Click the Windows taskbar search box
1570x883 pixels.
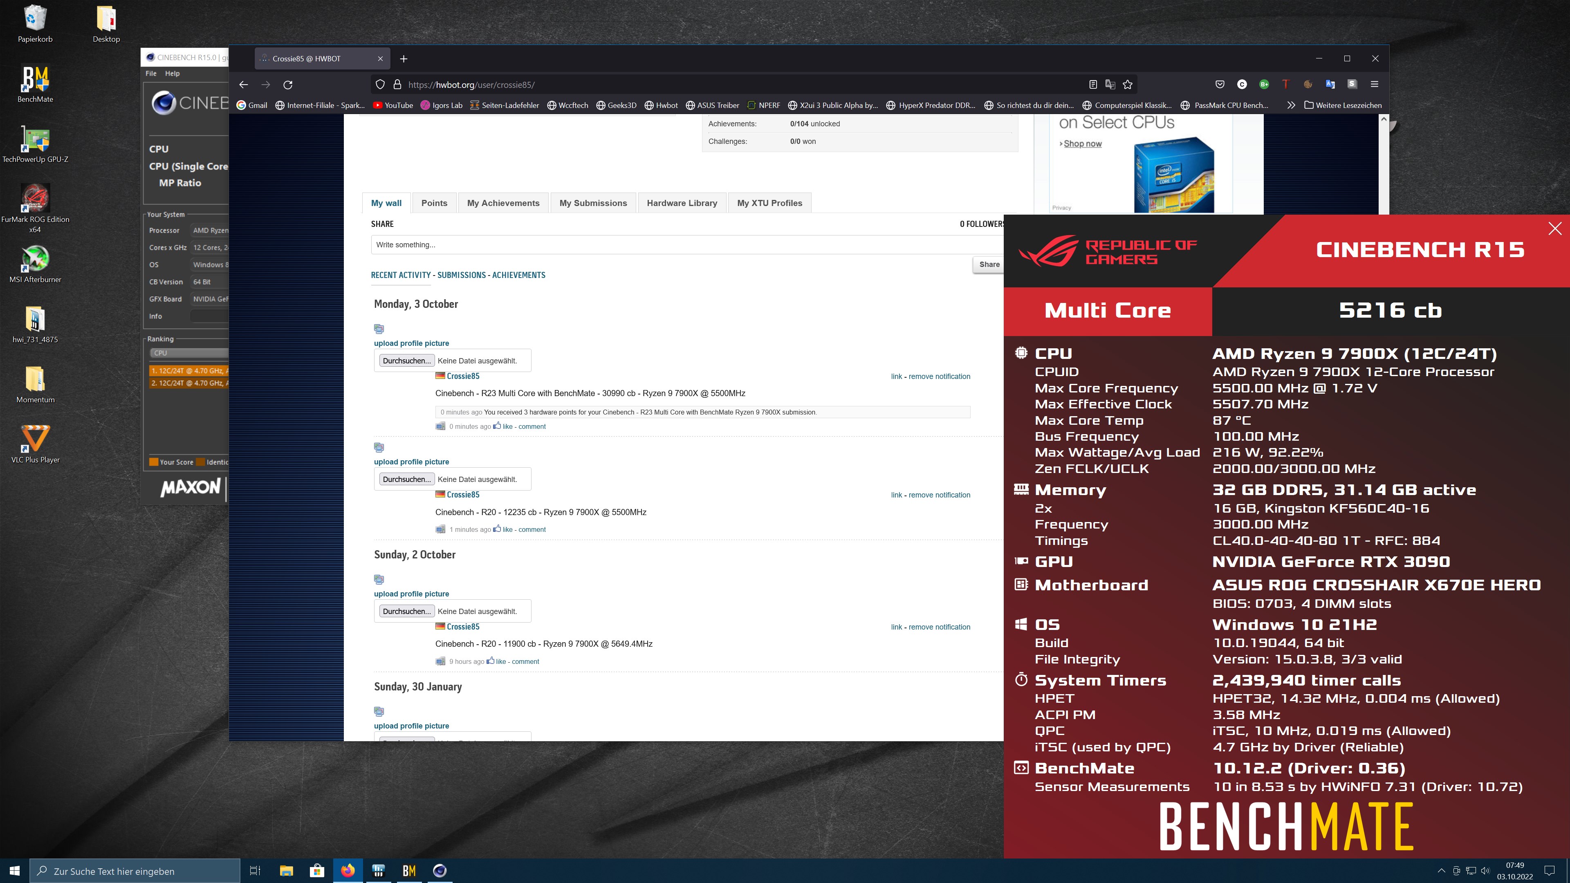pyautogui.click(x=135, y=871)
